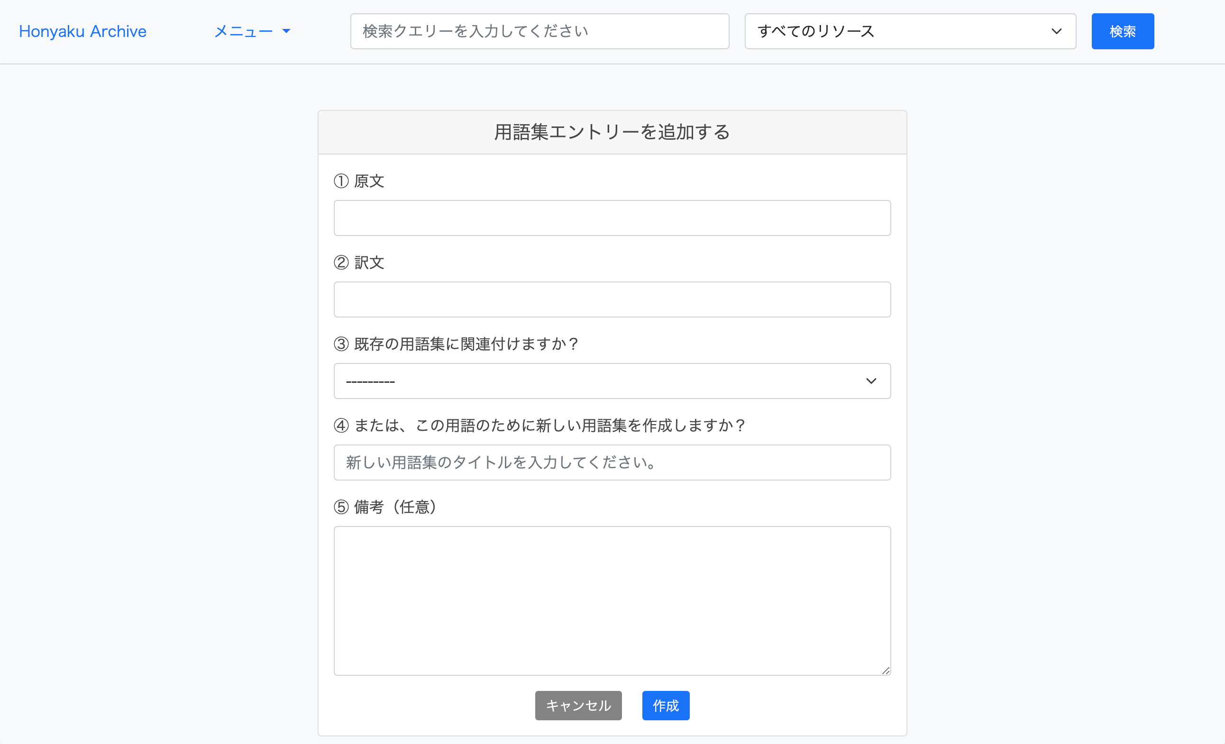Open the すべてのリソース resource dropdown
Screen dimensions: 1225x744
coord(895,31)
